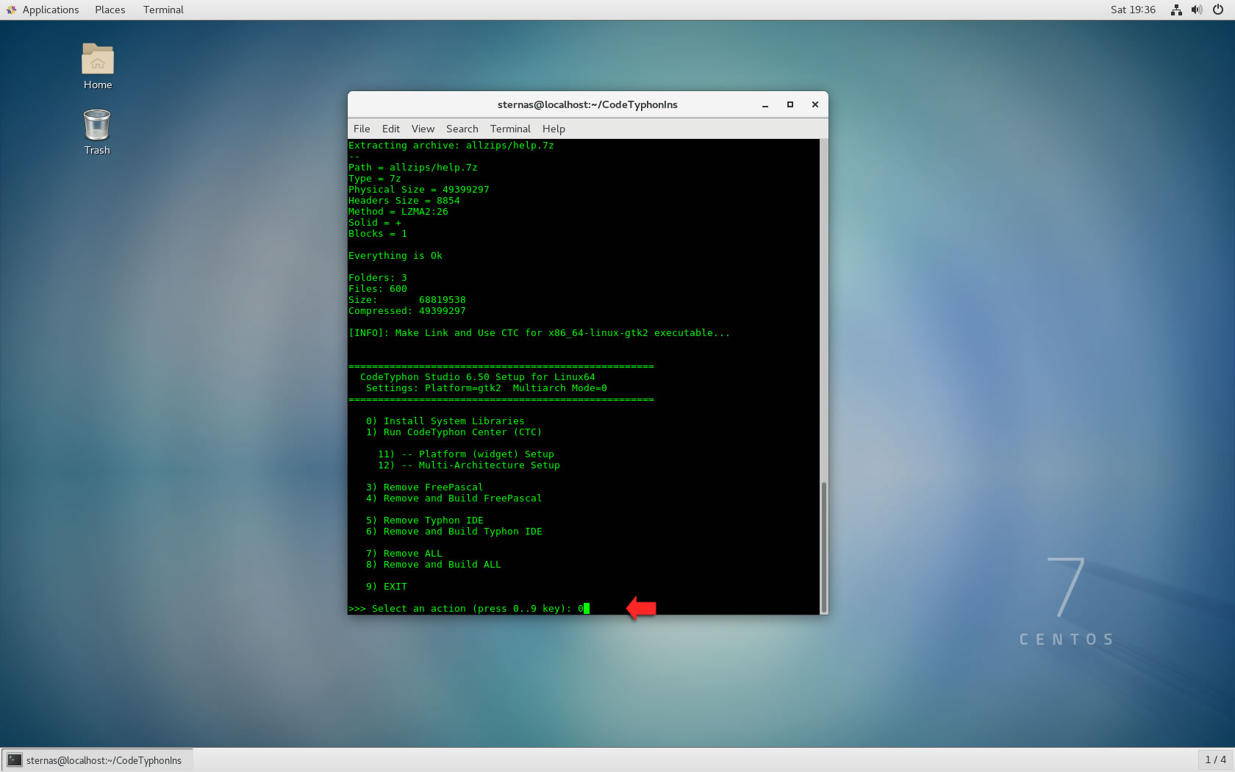The width and height of the screenshot is (1235, 772).
Task: Click '1) Run CodeTyphon Center (CTC)' text
Action: coord(454,432)
